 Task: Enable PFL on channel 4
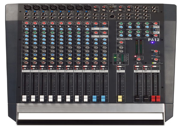click(51, 69)
